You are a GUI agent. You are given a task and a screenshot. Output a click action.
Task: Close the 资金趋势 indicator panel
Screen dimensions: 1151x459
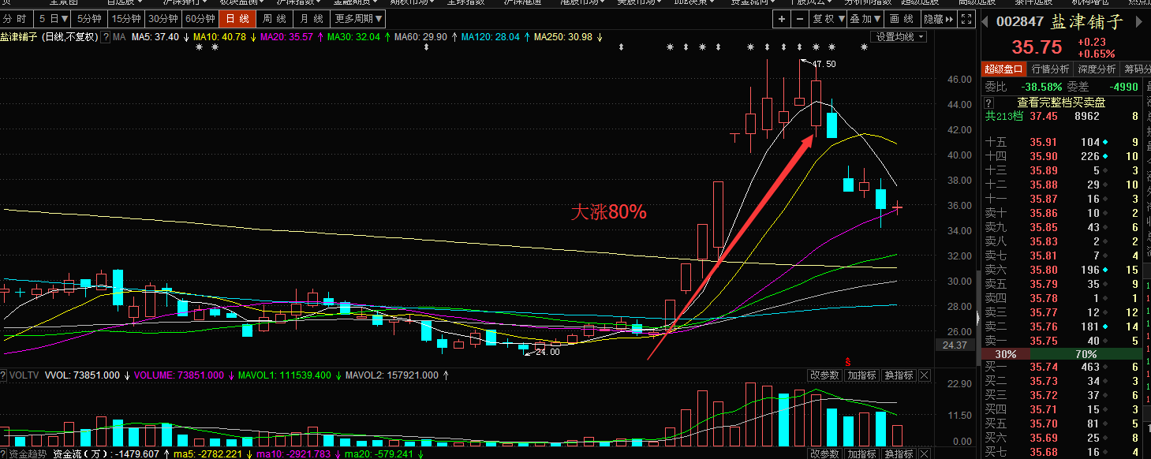click(925, 454)
